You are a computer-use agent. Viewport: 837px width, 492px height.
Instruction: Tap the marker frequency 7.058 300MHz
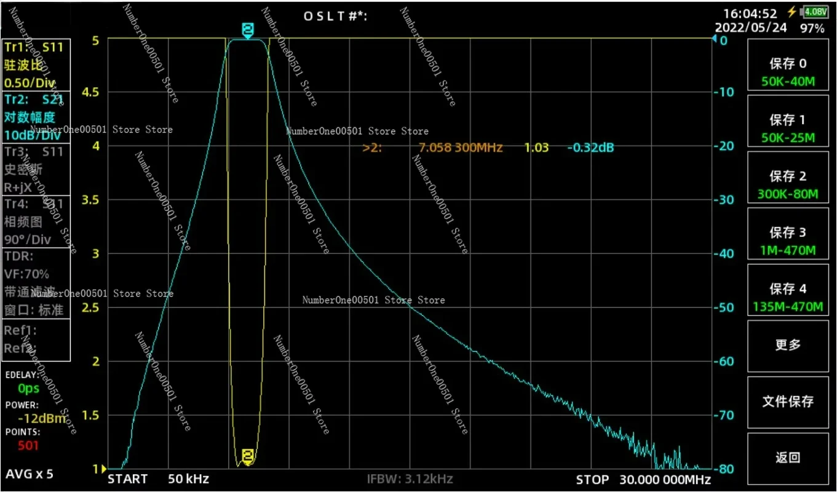[x=461, y=148]
